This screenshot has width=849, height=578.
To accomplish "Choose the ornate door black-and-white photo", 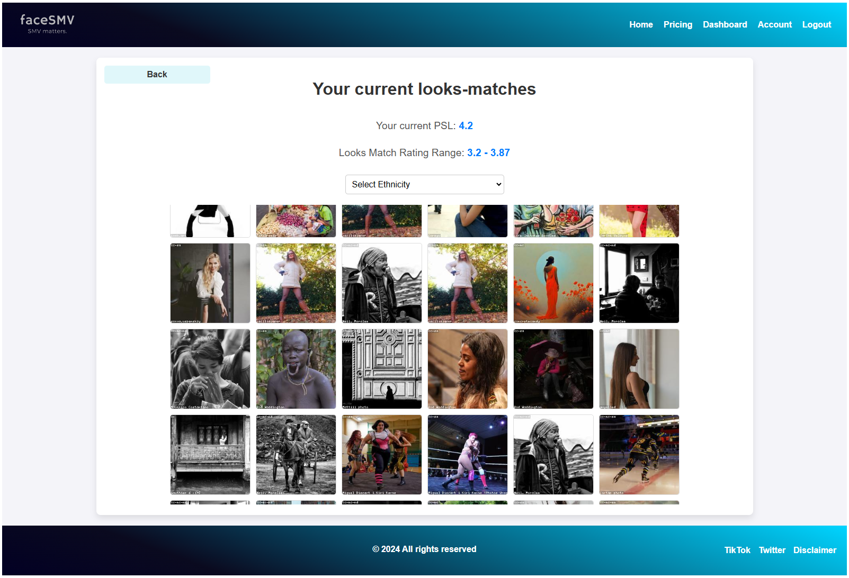I will coord(382,369).
